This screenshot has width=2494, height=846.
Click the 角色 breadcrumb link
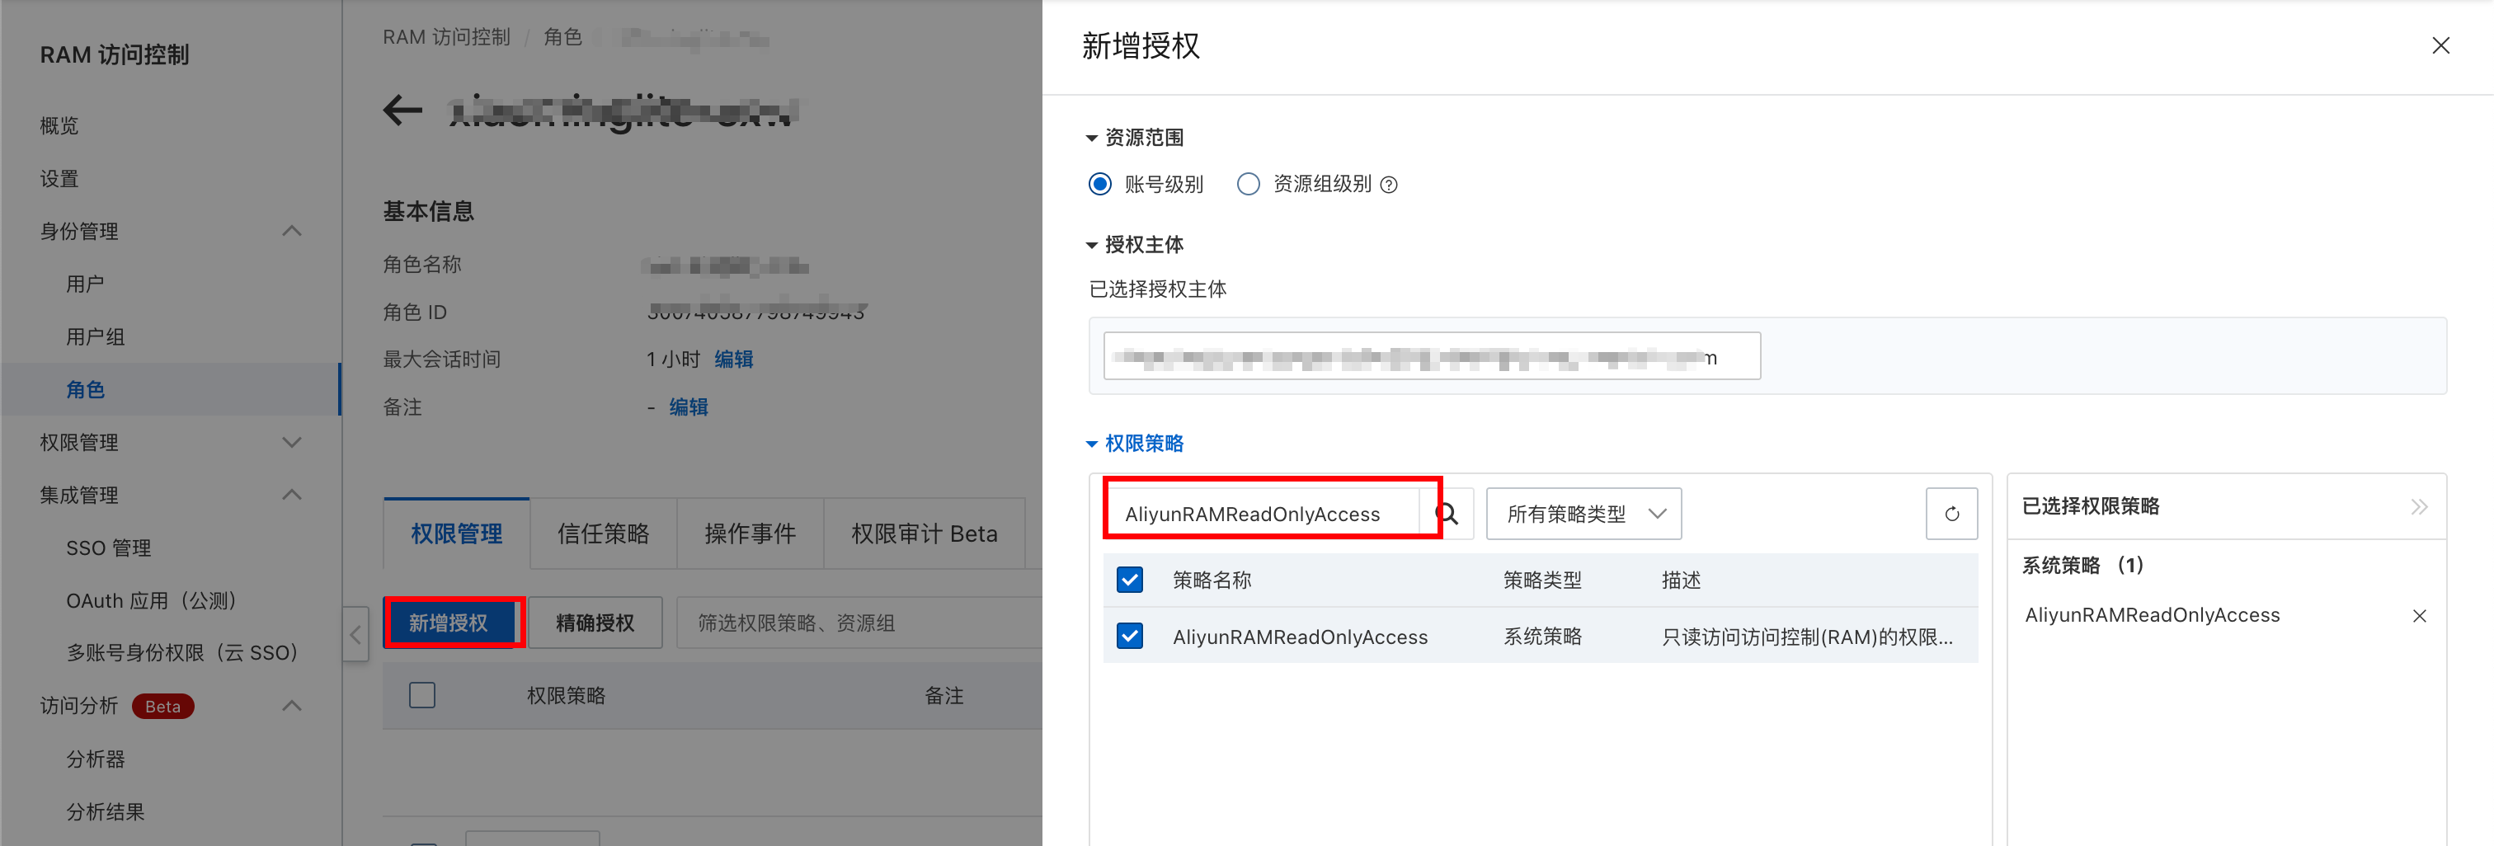(x=562, y=37)
